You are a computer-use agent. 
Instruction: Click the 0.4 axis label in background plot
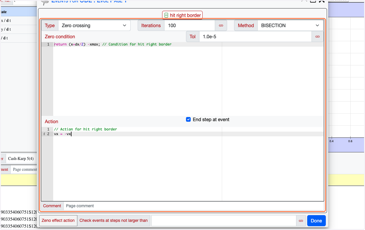(x=331, y=141)
